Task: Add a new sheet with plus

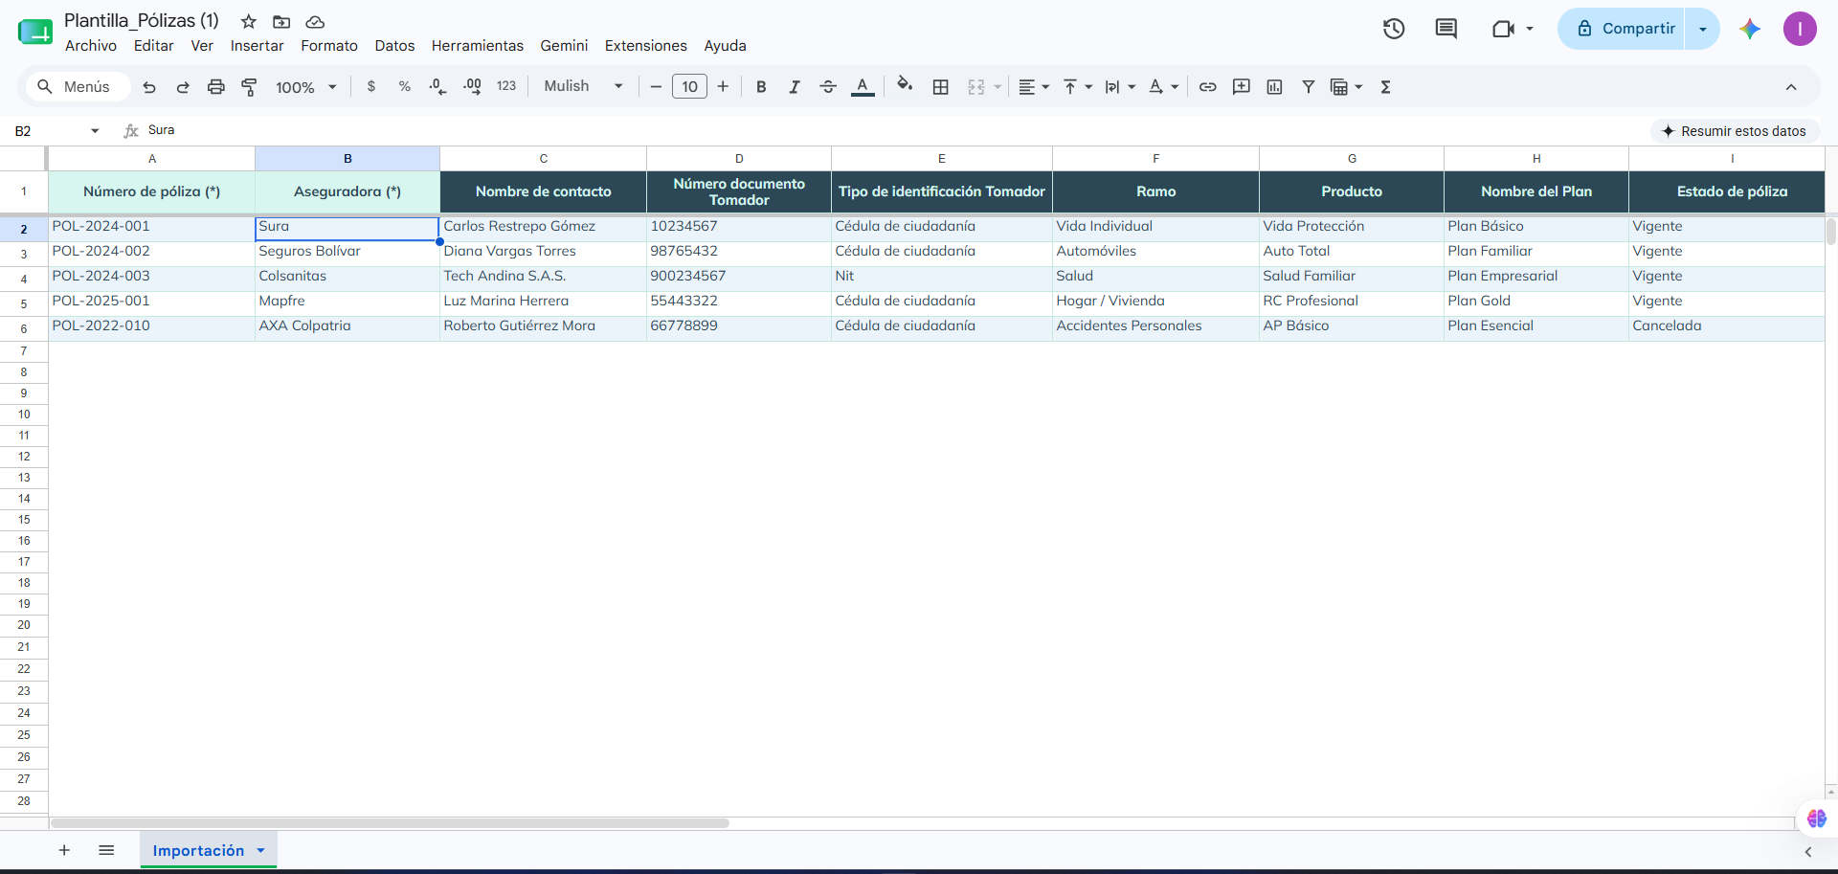Action: [64, 850]
